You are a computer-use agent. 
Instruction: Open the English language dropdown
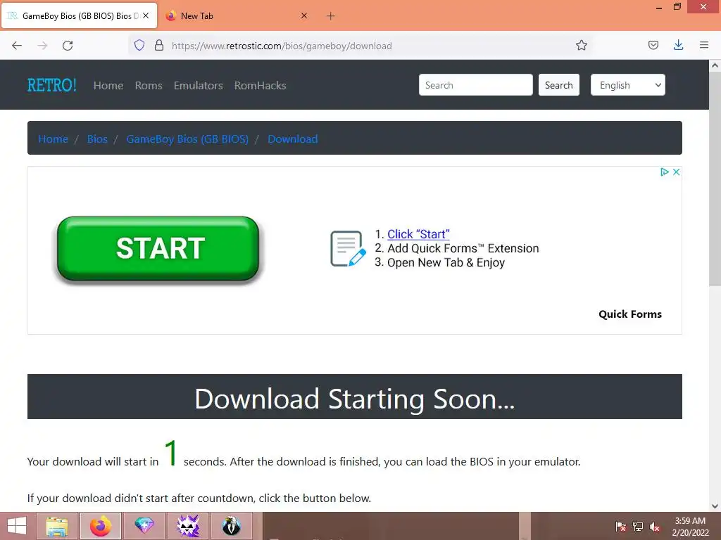pos(627,85)
